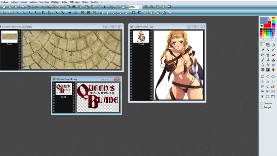Screen dimensions: 277x156
Task: Activate the Selection arrow tool
Action: click(263, 45)
